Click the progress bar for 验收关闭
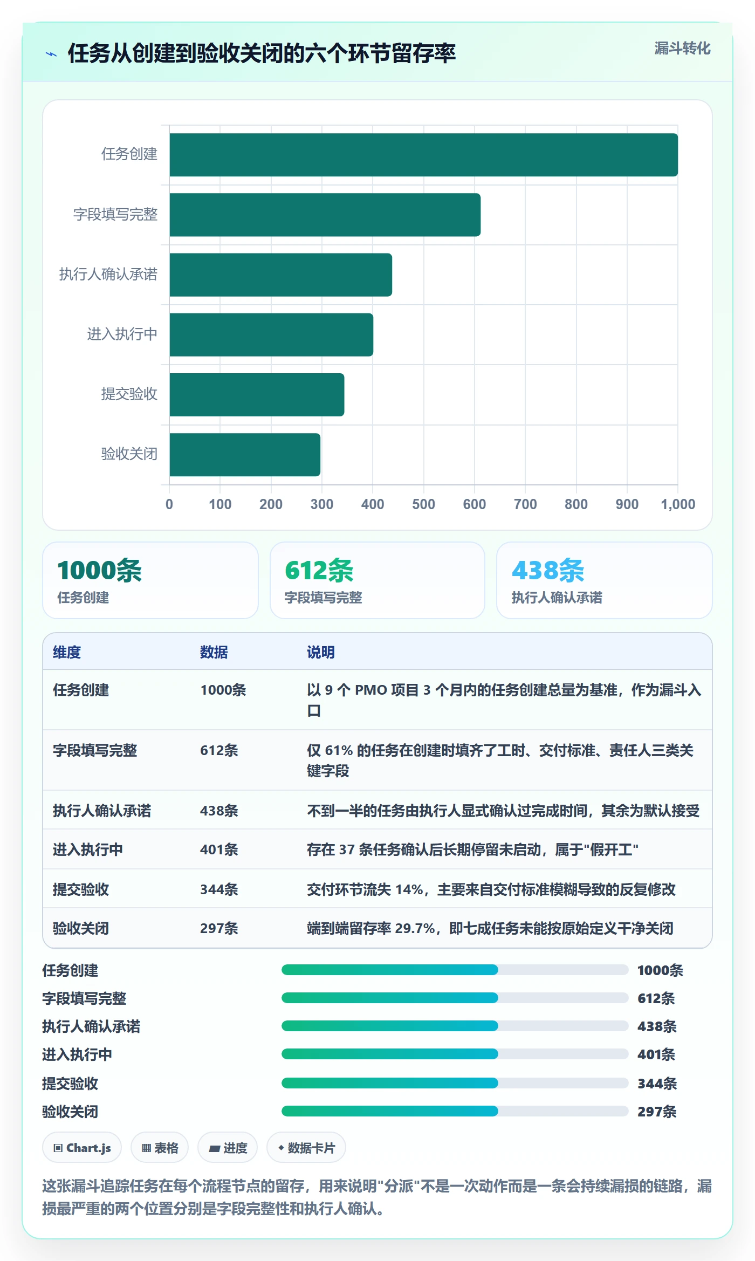Image resolution: width=755 pixels, height=1261 pixels. [455, 1111]
